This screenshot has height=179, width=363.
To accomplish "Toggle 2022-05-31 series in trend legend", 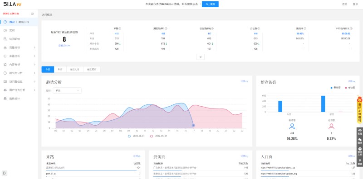I will (x=158, y=136).
